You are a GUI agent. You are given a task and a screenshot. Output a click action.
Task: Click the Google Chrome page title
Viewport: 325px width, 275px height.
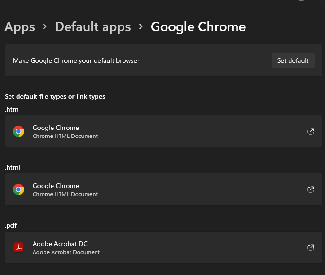click(198, 27)
